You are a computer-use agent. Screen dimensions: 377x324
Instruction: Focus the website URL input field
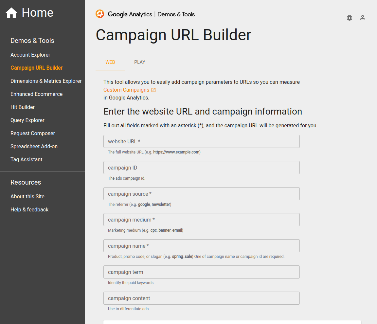[x=201, y=141]
